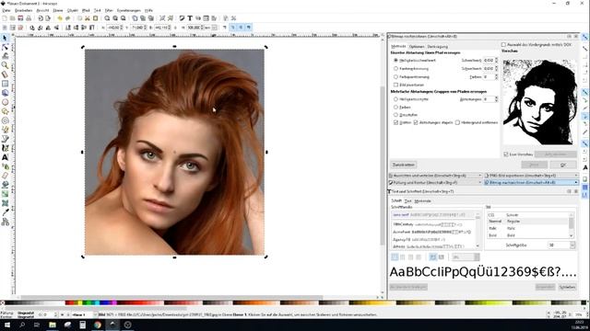Select the Graustufen radio button
Image resolution: width=590 pixels, height=331 pixels.
pyautogui.click(x=395, y=115)
